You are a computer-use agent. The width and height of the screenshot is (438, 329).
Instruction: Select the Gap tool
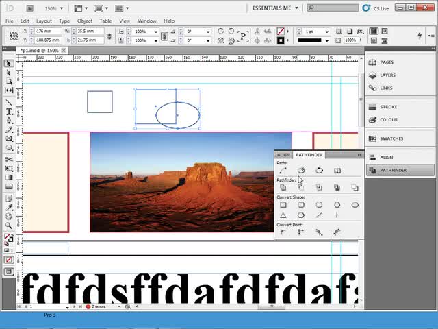click(9, 90)
